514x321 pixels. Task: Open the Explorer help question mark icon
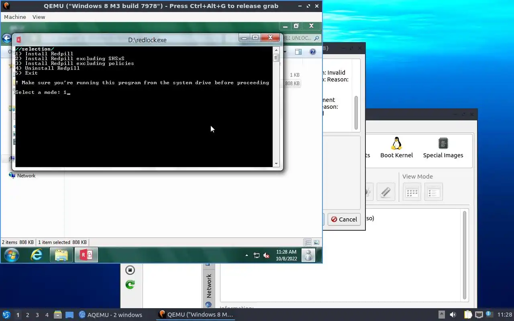(x=313, y=52)
